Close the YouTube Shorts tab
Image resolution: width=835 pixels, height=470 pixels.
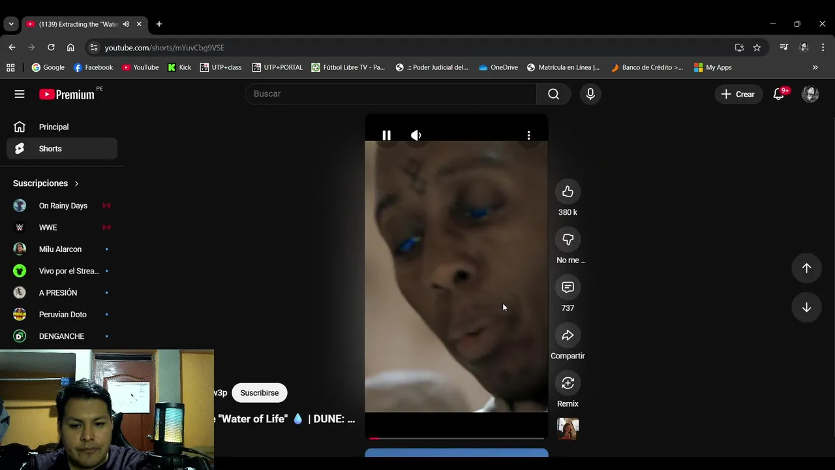pyautogui.click(x=139, y=24)
